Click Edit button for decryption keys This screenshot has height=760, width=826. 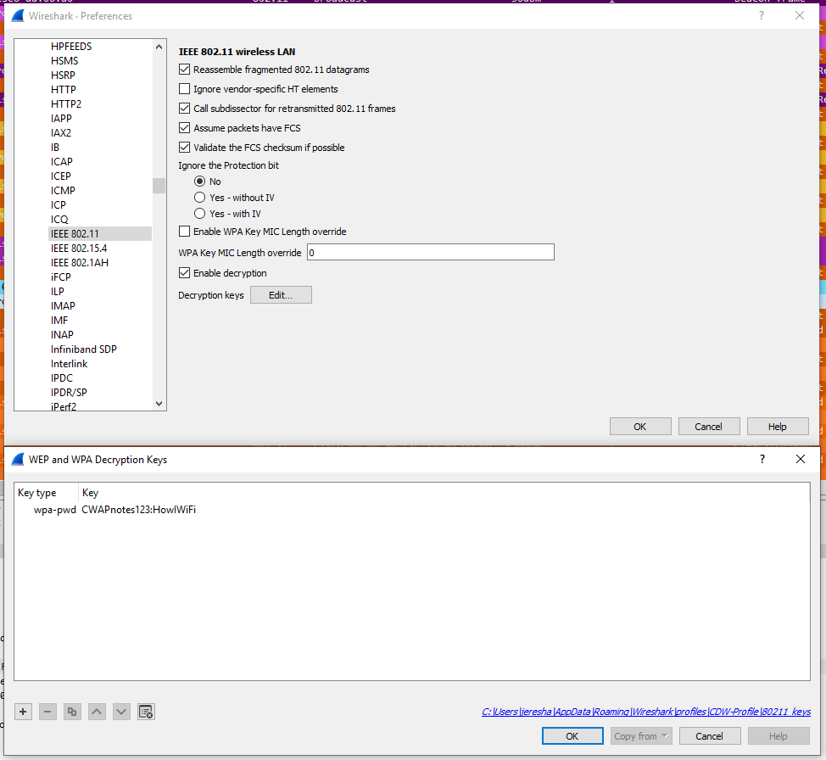tap(281, 295)
